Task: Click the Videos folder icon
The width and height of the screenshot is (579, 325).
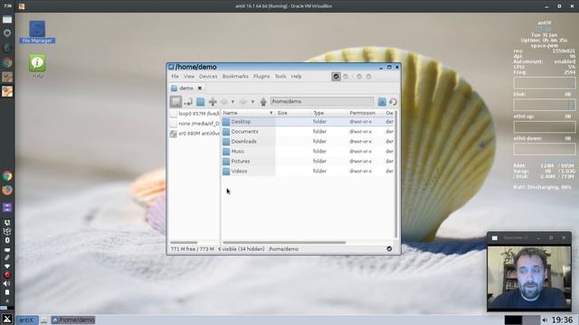Action: (226, 172)
